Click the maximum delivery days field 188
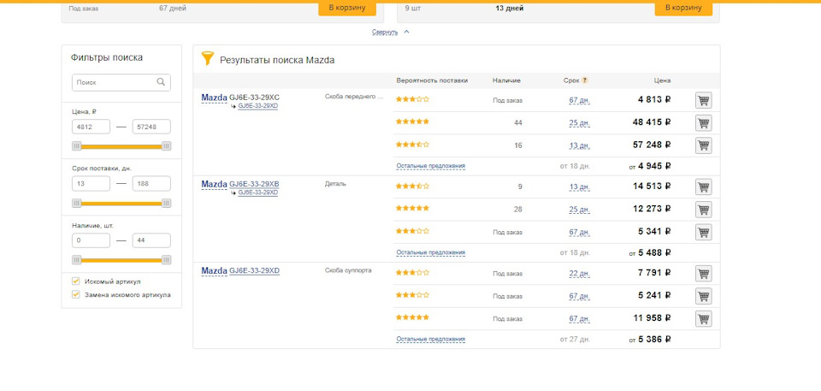The height and width of the screenshot is (391, 821). pos(151,183)
